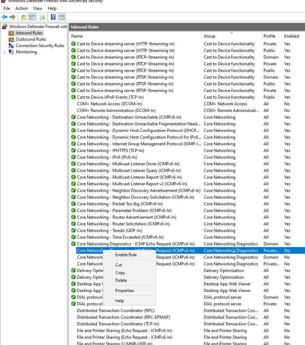Click green check beside Neighbor Discovery Solicitation rule
Viewport: 305px width, 345px height.
point(73,197)
